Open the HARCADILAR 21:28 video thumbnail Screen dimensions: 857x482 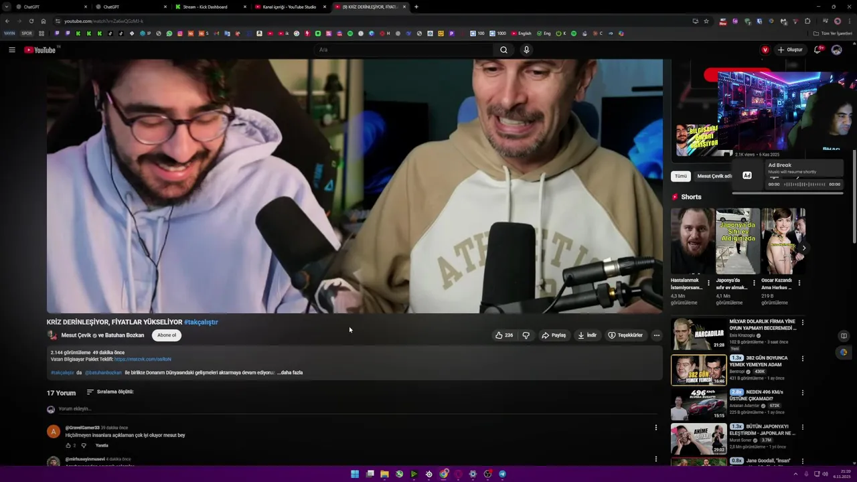(699, 333)
